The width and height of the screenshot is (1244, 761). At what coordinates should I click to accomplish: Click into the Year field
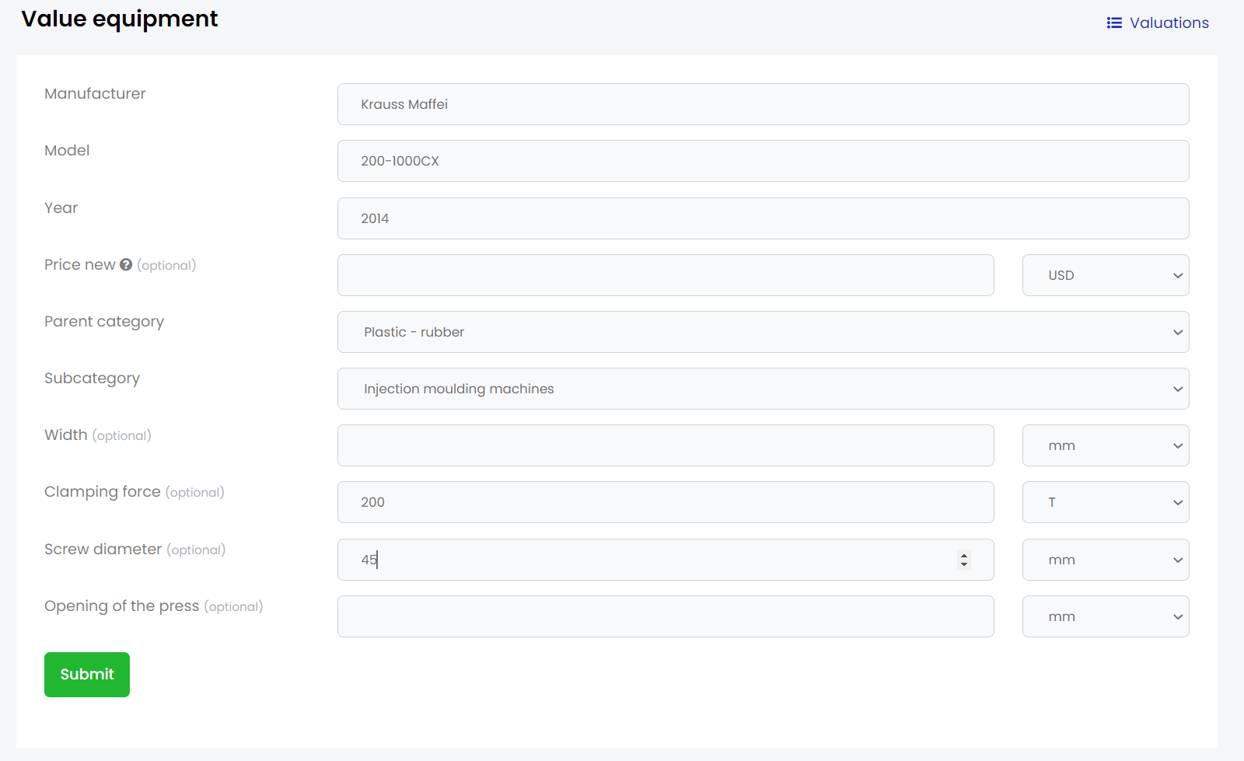(x=763, y=218)
